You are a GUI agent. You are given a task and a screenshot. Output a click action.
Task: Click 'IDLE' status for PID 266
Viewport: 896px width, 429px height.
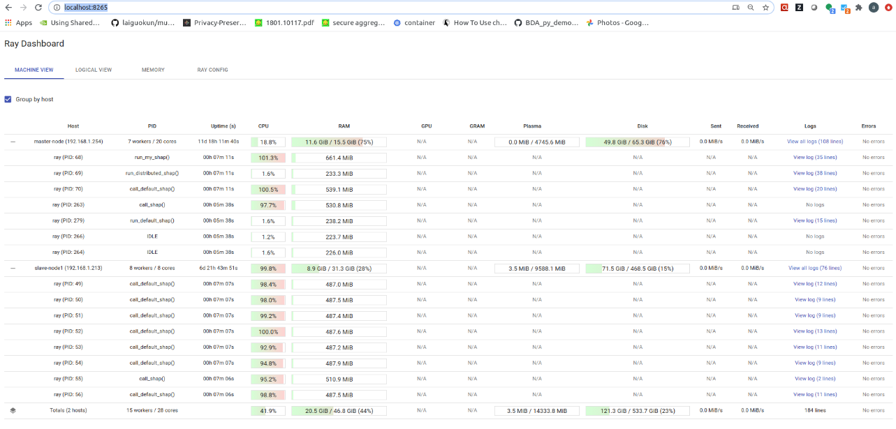tap(152, 236)
